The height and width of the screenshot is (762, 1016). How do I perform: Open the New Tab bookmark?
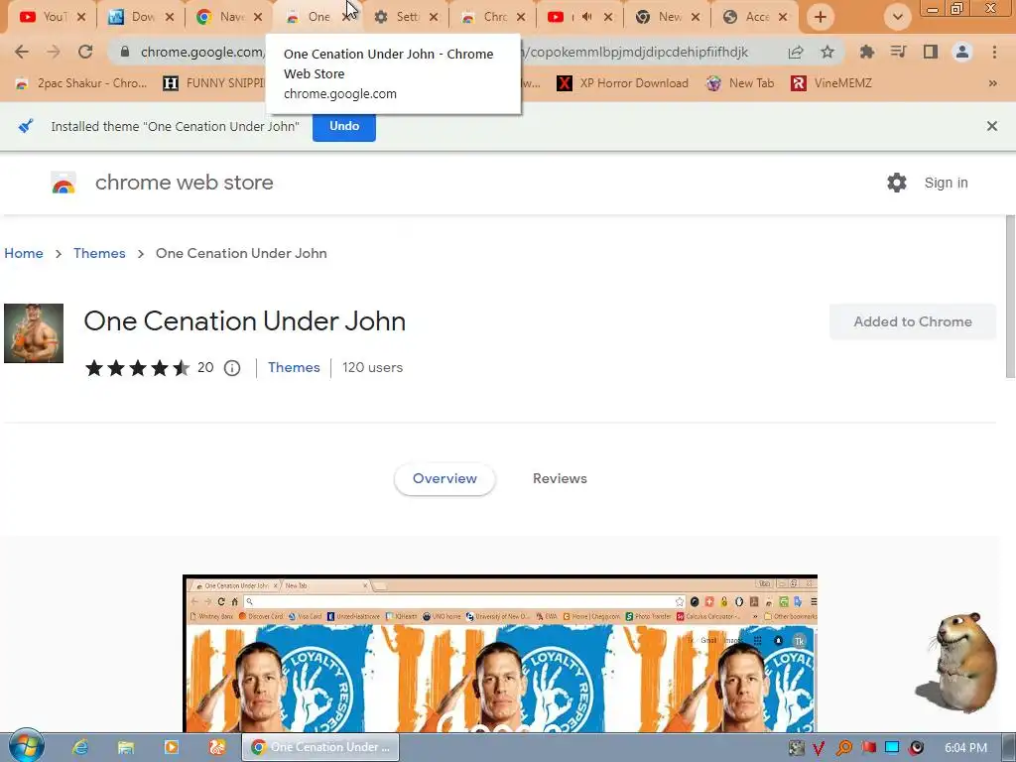click(x=740, y=83)
